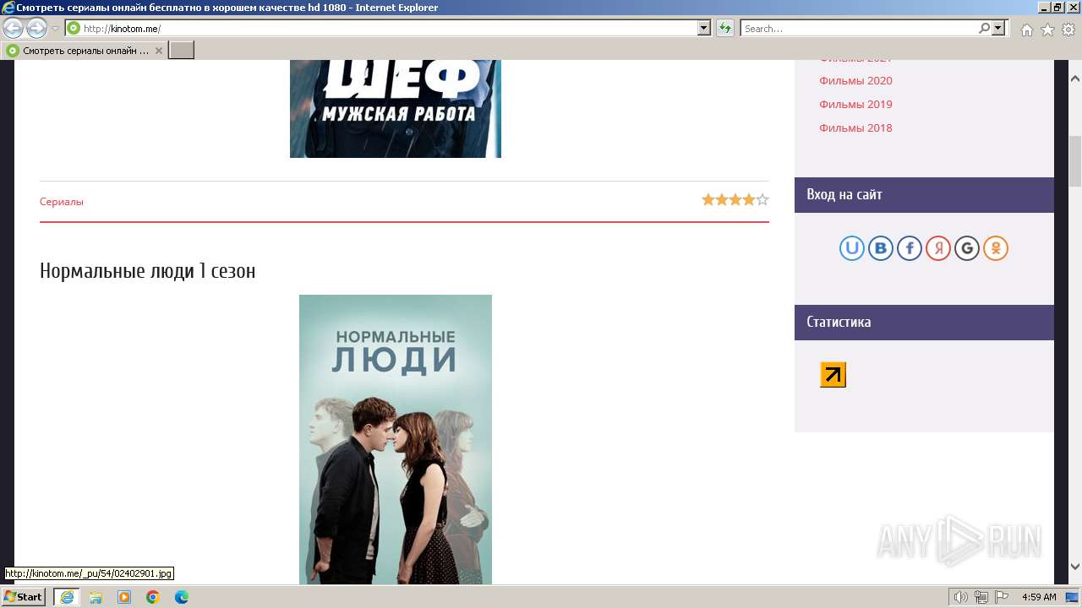Image resolution: width=1082 pixels, height=608 pixels.
Task: Click the 'Статистика' block header
Action: tap(924, 323)
